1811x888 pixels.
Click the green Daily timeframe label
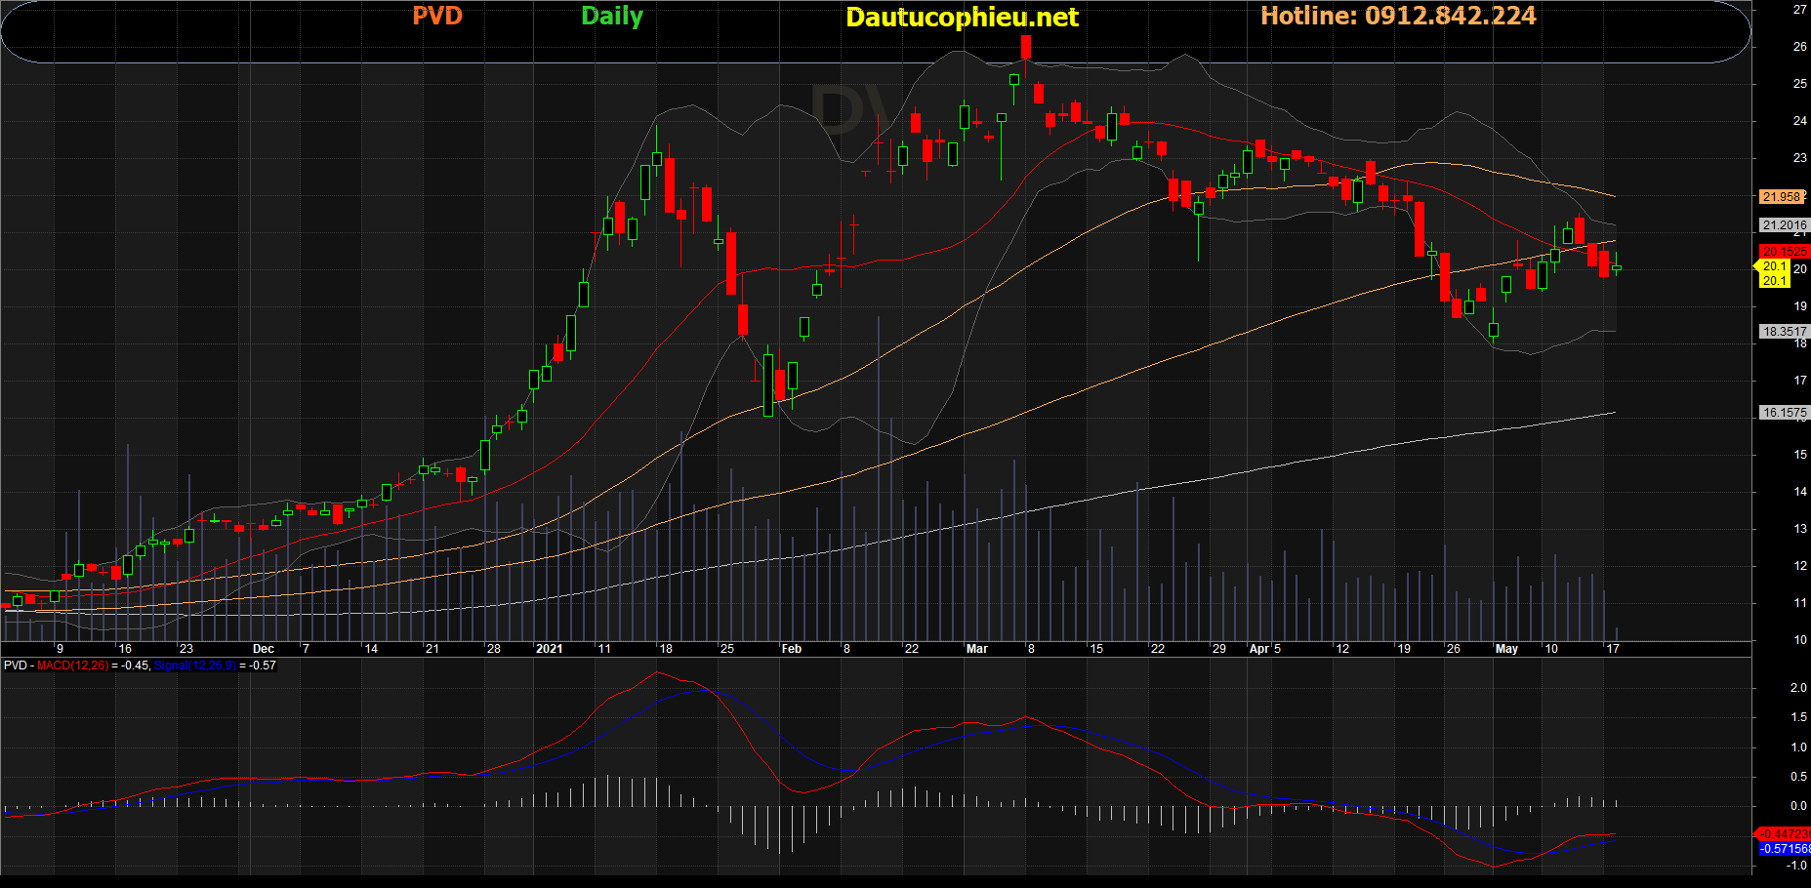click(x=612, y=17)
